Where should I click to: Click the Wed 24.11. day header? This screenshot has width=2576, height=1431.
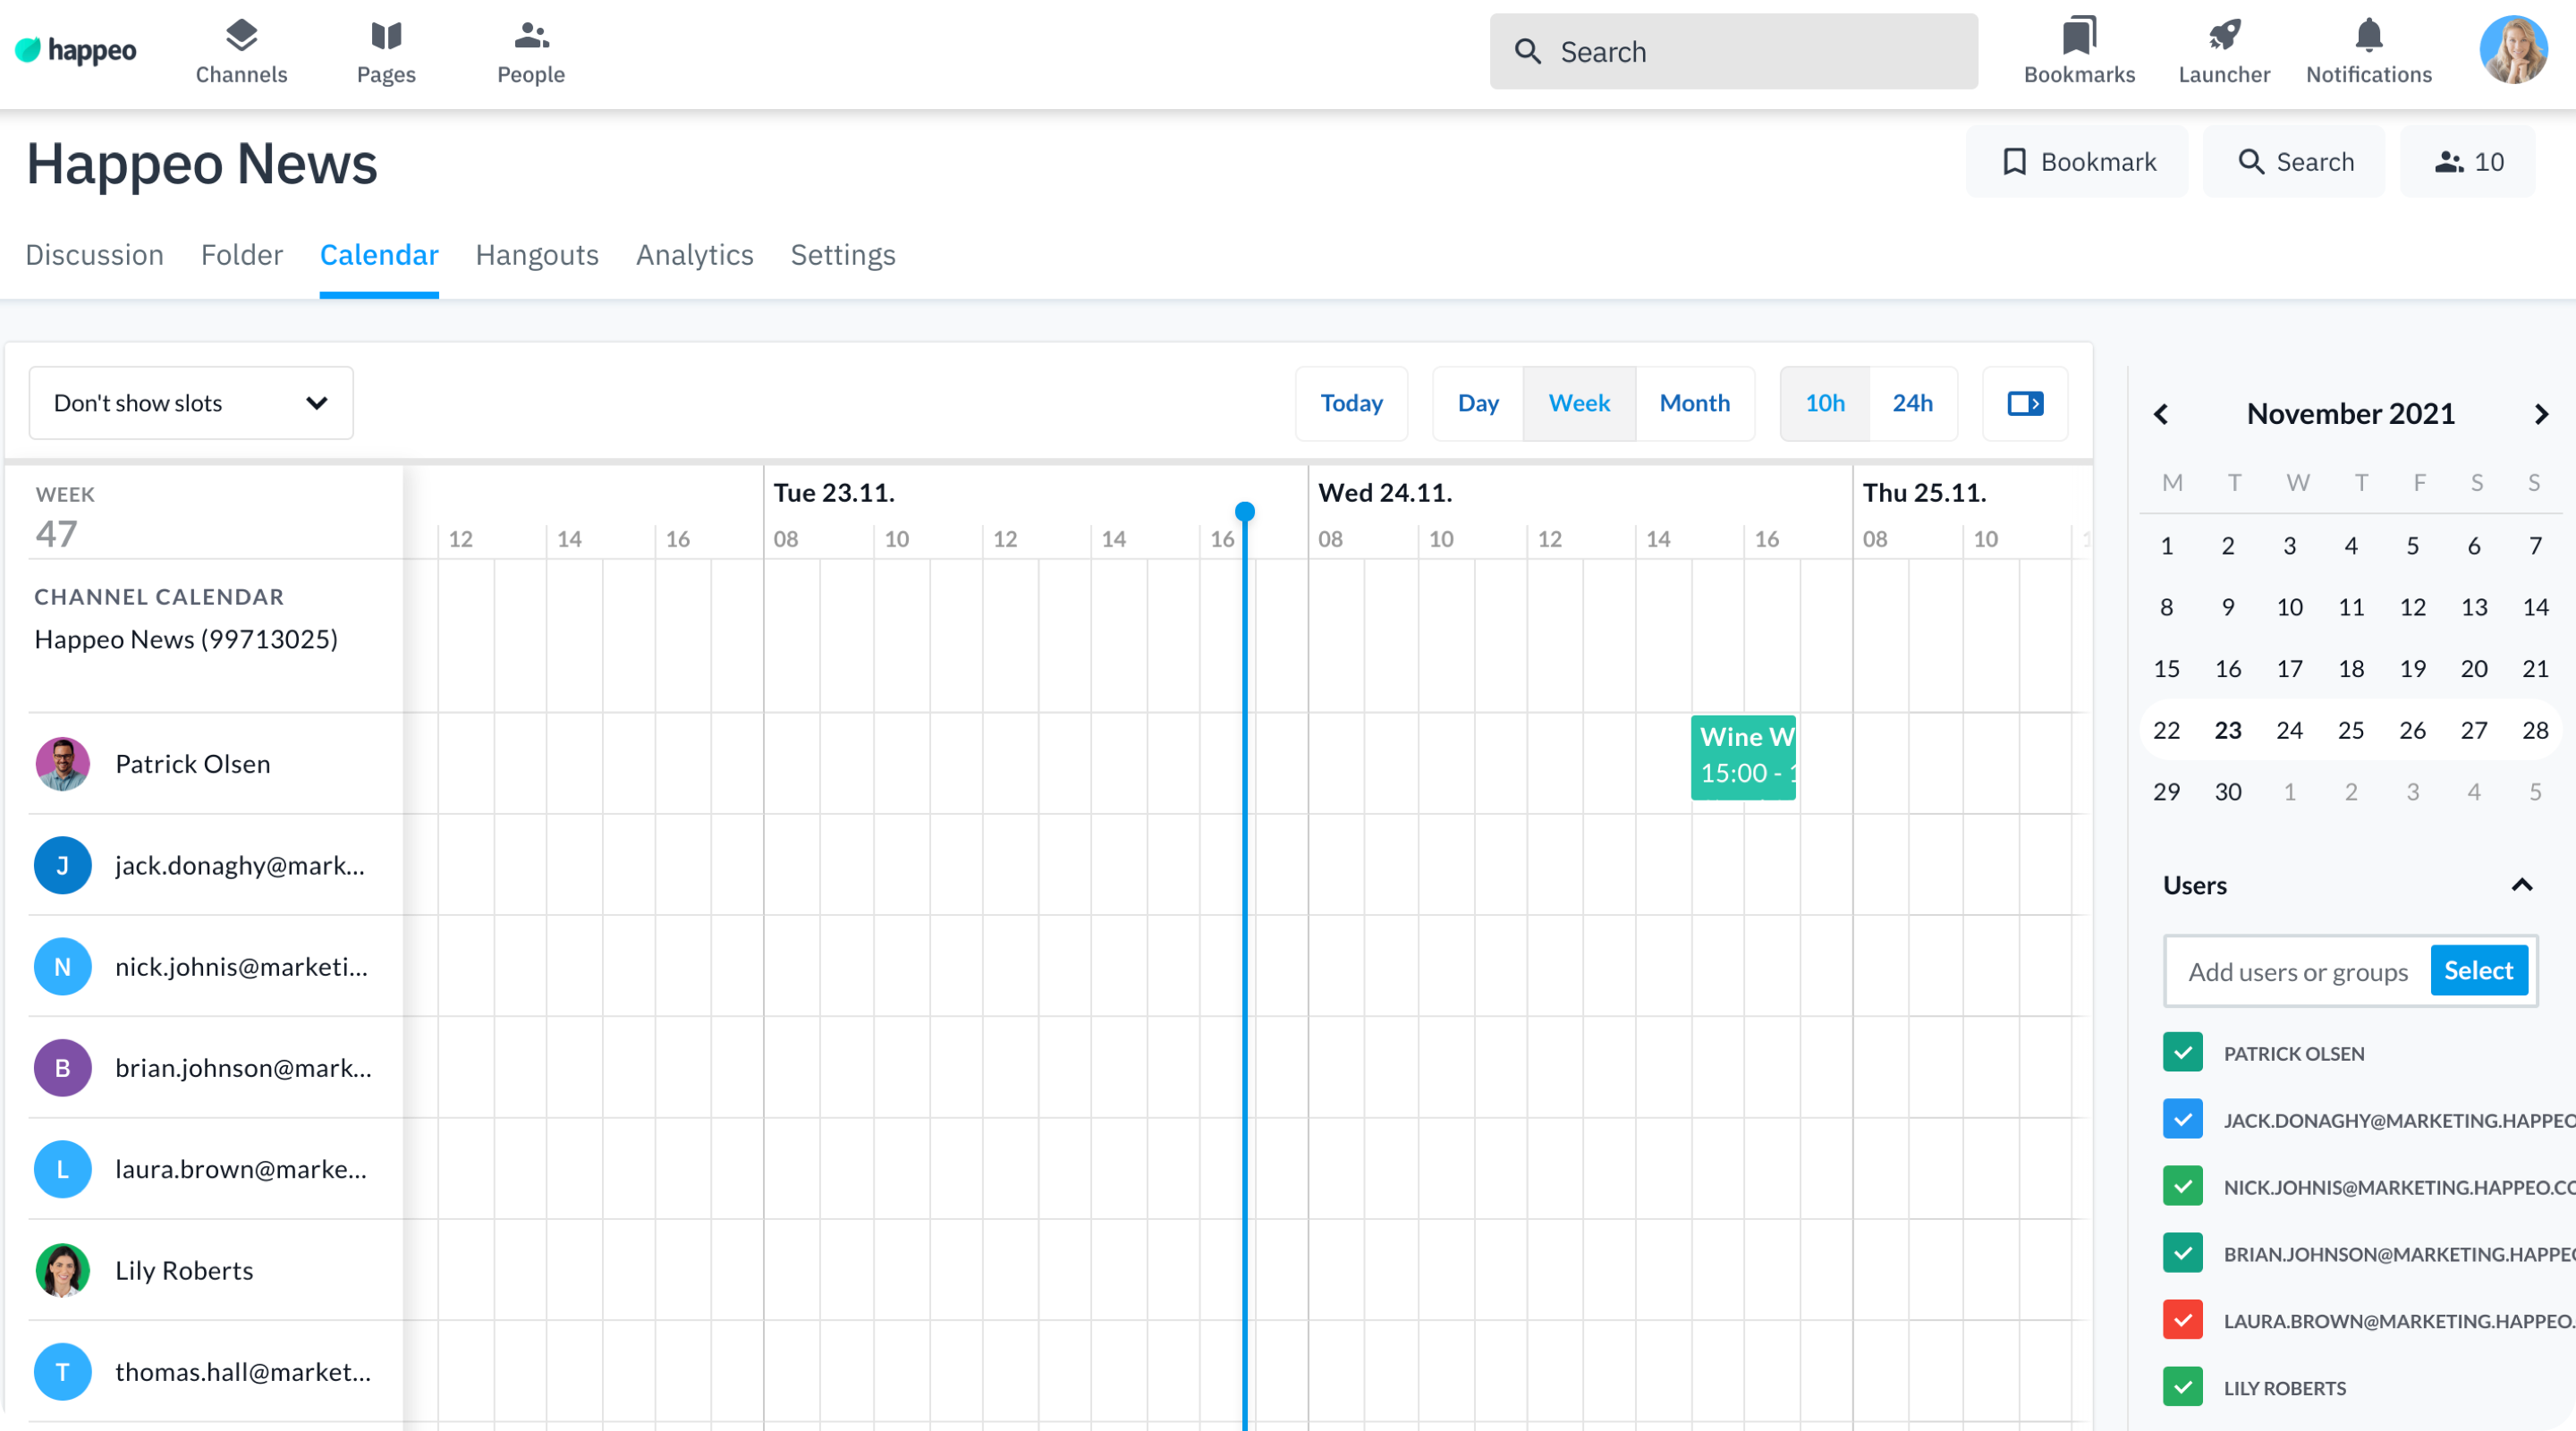[1385, 493]
